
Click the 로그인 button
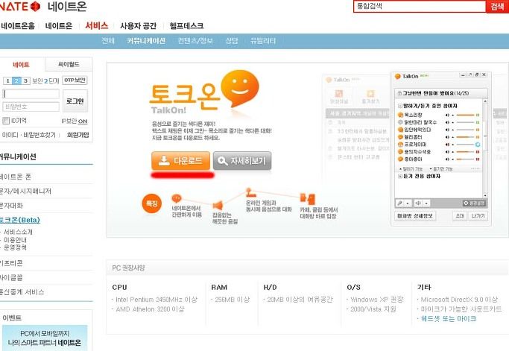pyautogui.click(x=75, y=101)
